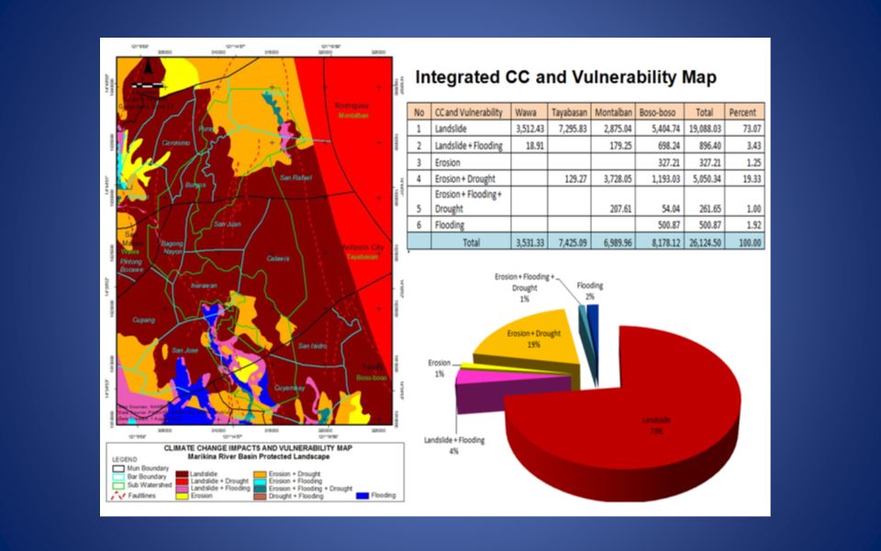
Task: Click the brown Drought + Flooding legend swatch
Action: (x=260, y=496)
